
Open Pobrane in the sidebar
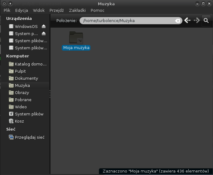(x=23, y=100)
